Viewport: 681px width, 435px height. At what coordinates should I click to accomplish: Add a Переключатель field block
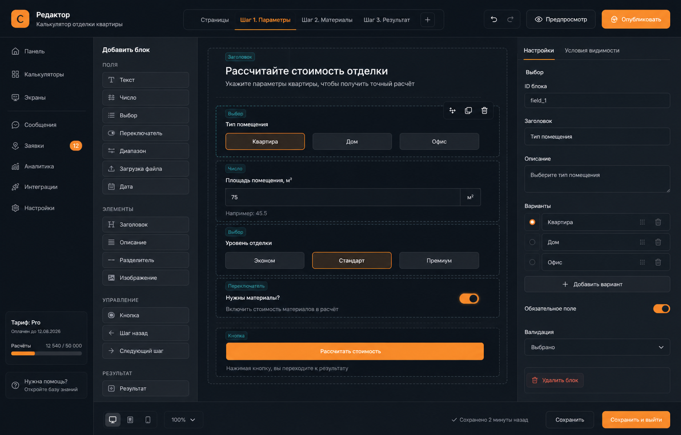pyautogui.click(x=145, y=133)
